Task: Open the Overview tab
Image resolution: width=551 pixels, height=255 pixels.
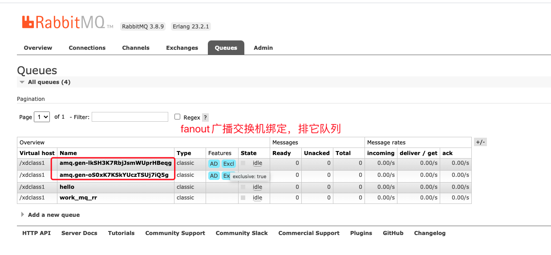Action: pos(38,48)
